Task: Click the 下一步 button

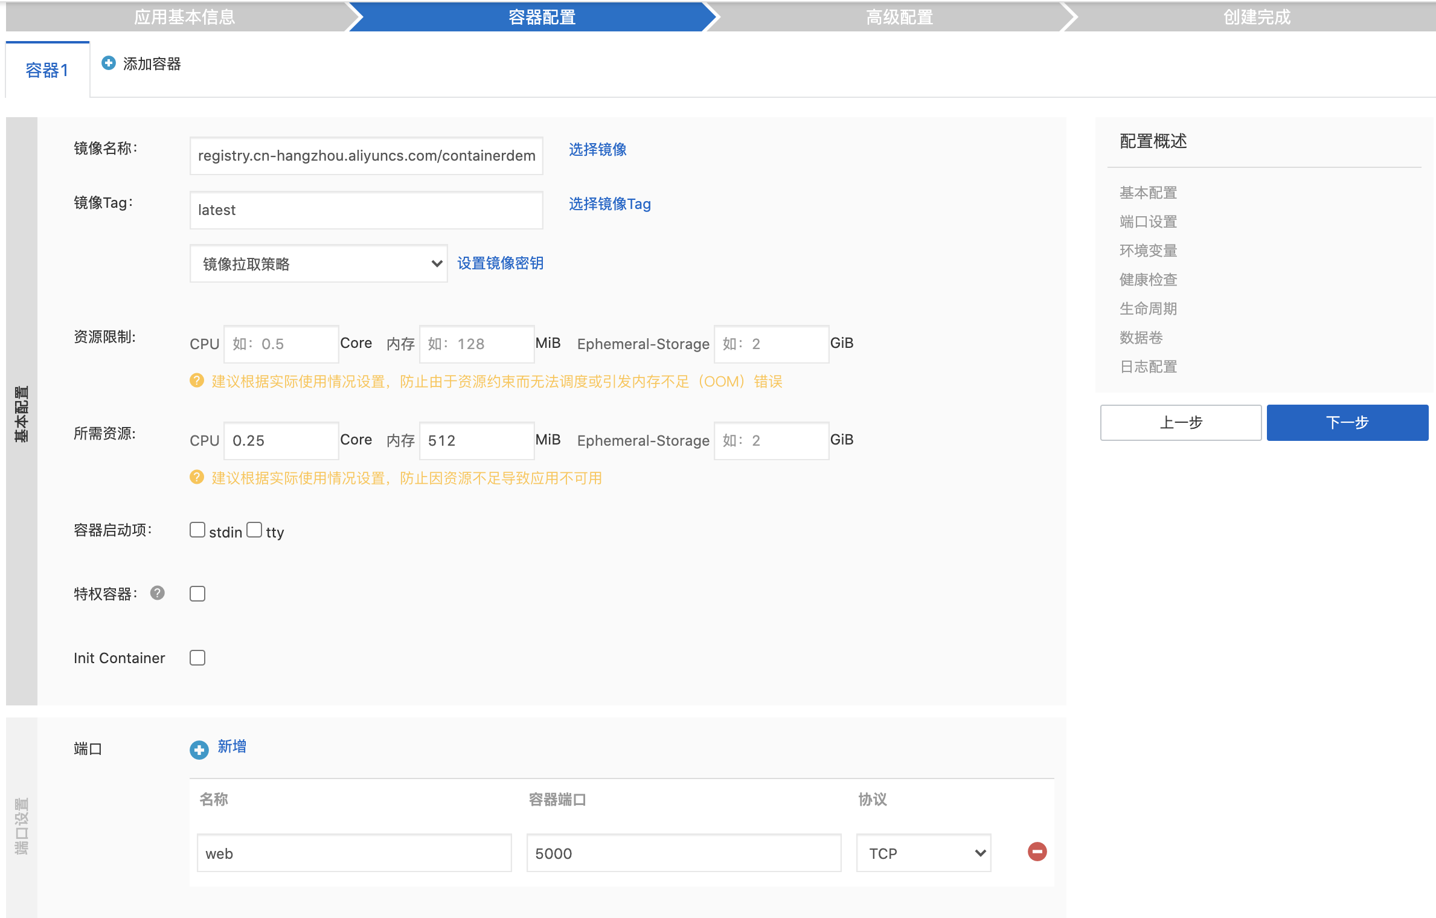Action: pos(1347,423)
